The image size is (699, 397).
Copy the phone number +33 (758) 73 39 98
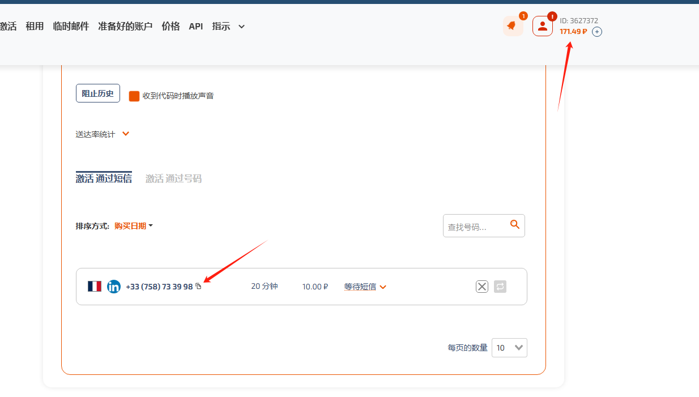[x=198, y=287]
